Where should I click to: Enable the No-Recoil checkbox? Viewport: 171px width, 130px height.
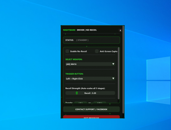click(67, 51)
